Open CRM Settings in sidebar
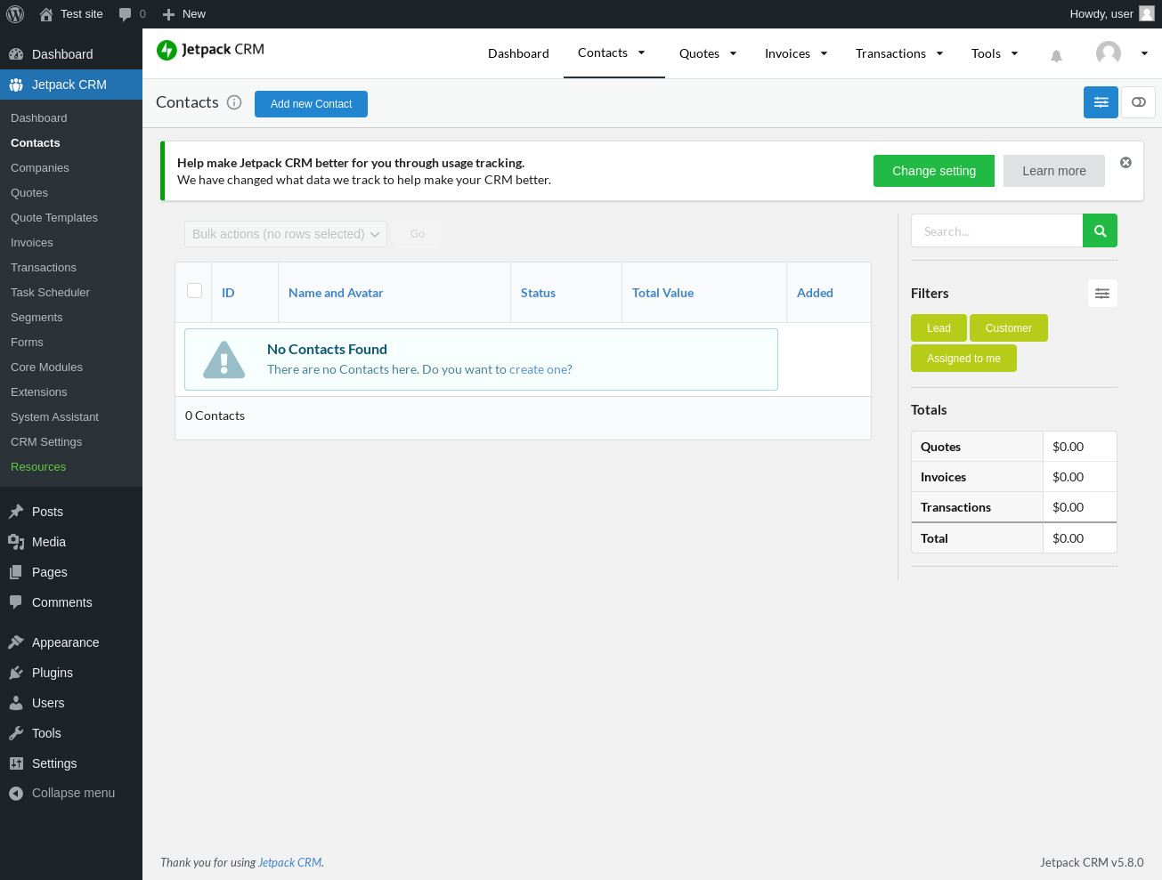Screen dimensions: 1162x880 (46, 442)
